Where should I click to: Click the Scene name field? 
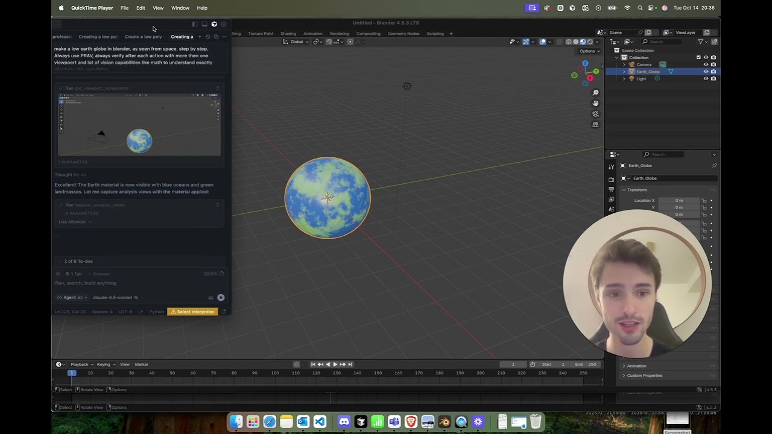pos(625,33)
